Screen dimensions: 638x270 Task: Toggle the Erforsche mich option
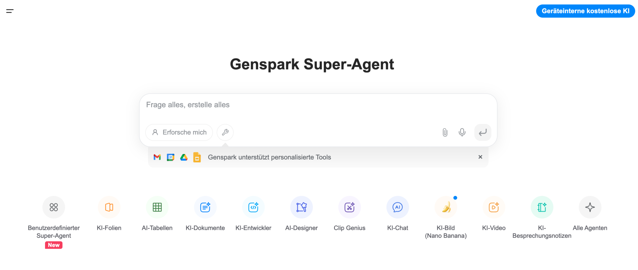pos(179,132)
